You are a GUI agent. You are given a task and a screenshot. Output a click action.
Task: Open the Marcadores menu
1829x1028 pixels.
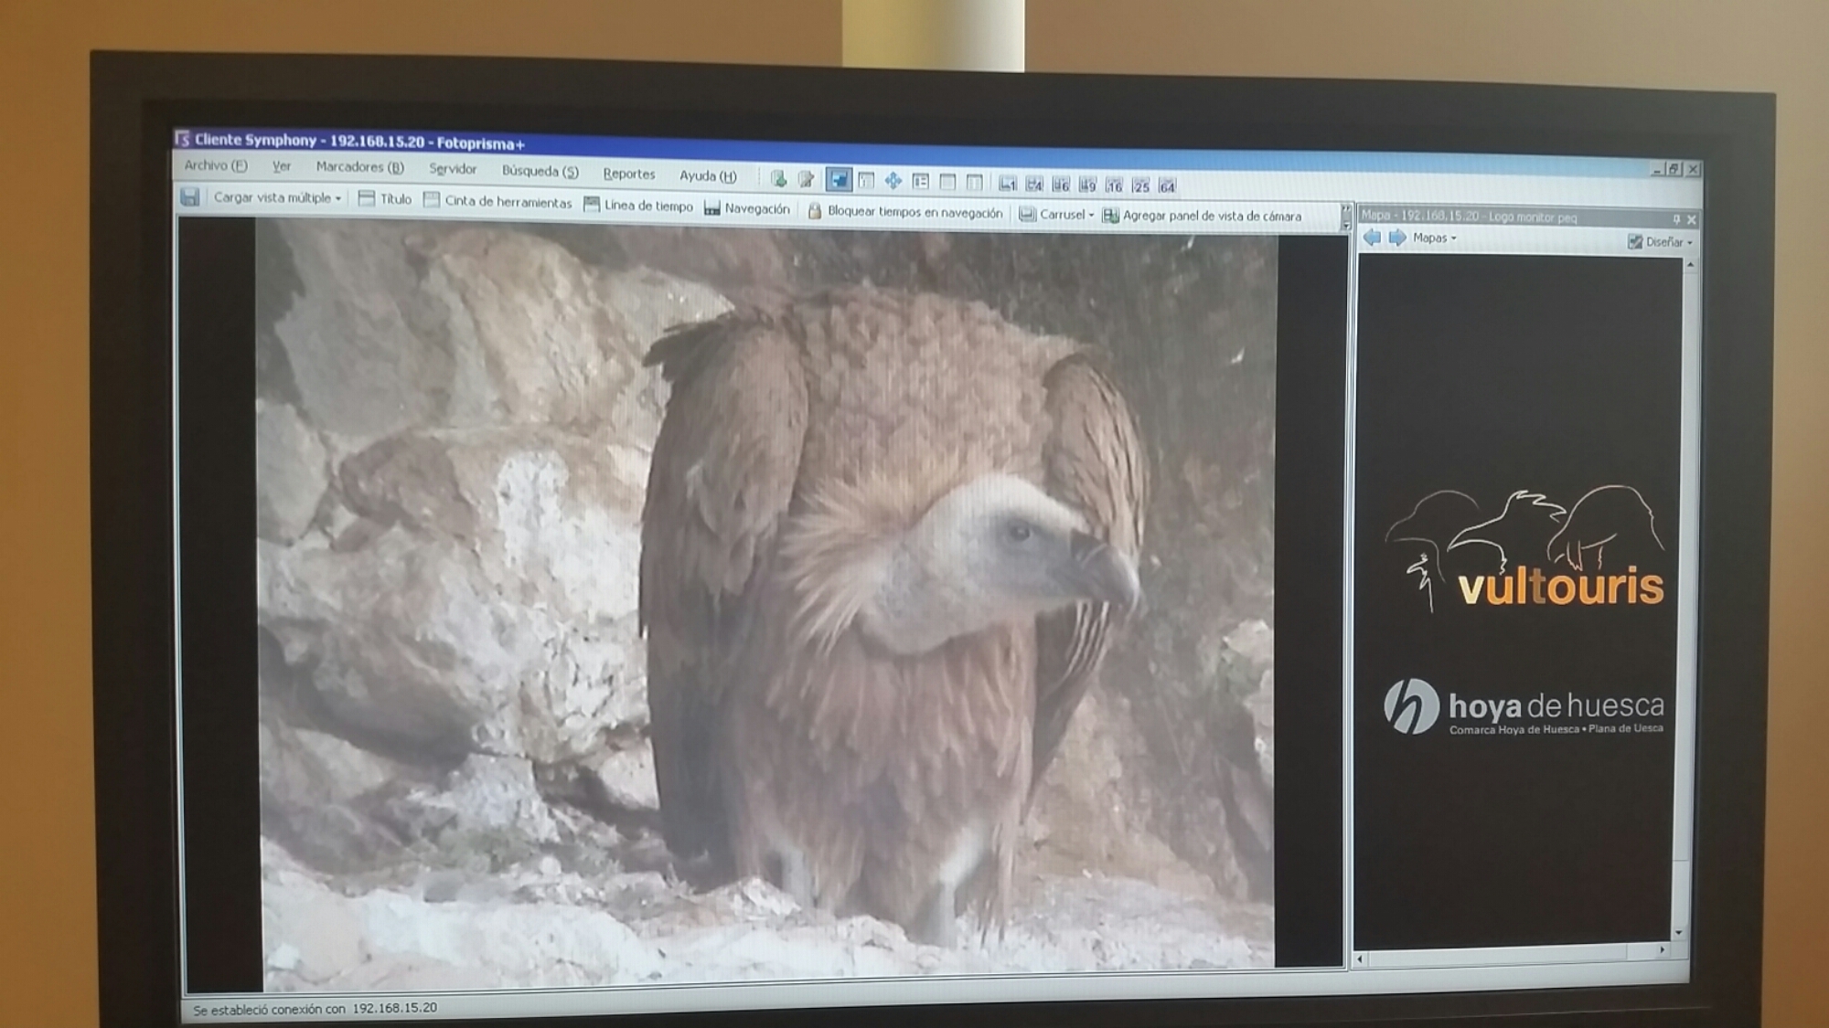point(359,167)
